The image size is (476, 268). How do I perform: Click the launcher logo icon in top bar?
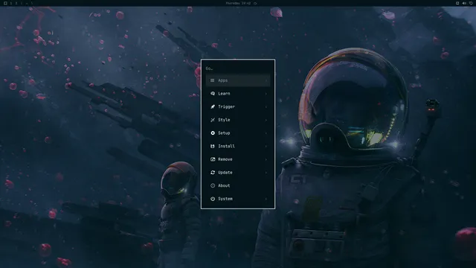pyautogui.click(x=5, y=3)
